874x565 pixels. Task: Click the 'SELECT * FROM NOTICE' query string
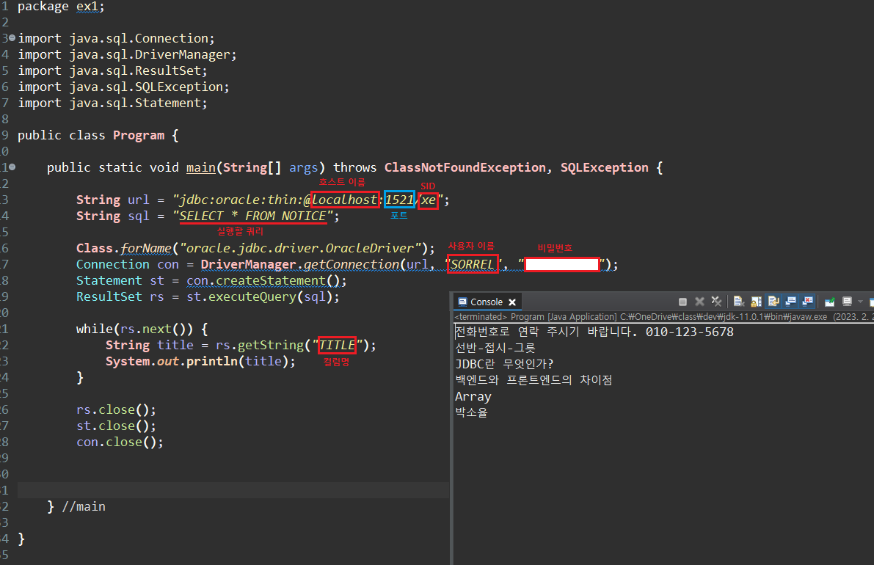pyautogui.click(x=252, y=216)
